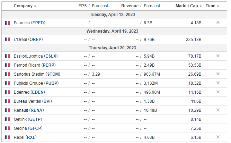Open the Gecina GFCP ticker link

[35, 128]
